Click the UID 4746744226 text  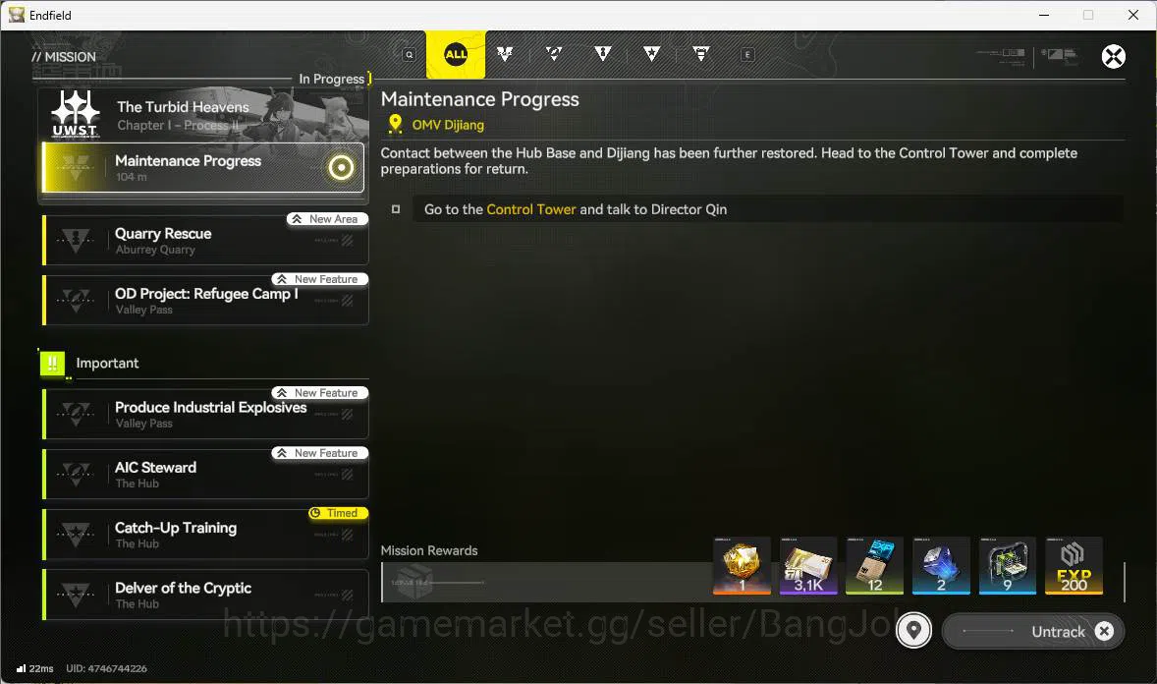coord(106,668)
